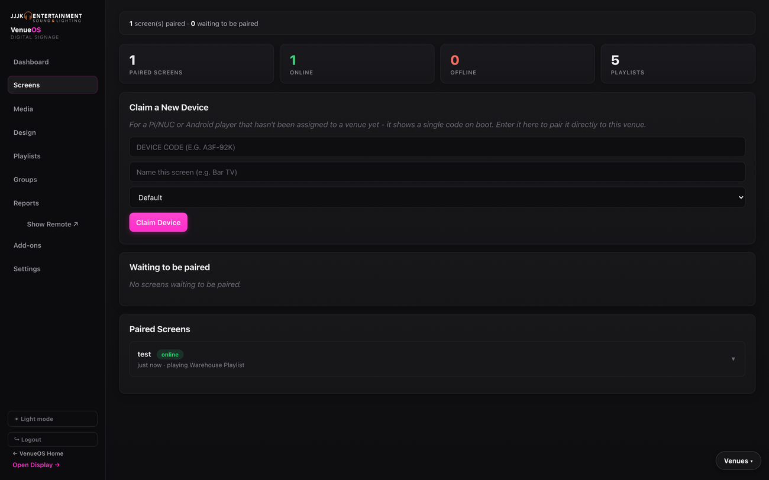
Task: Open the Add-ons page
Action: 53,245
